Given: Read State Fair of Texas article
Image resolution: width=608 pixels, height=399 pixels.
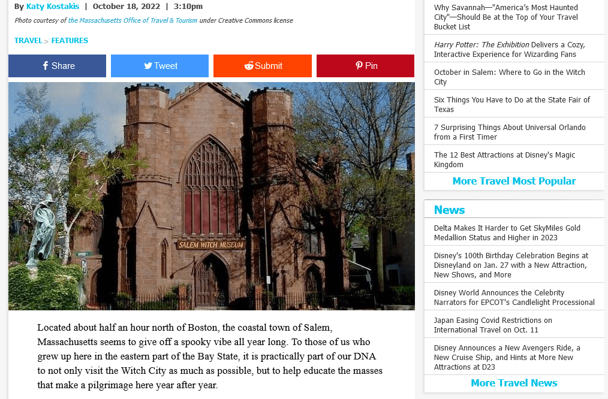Looking at the screenshot, I should (x=511, y=104).
